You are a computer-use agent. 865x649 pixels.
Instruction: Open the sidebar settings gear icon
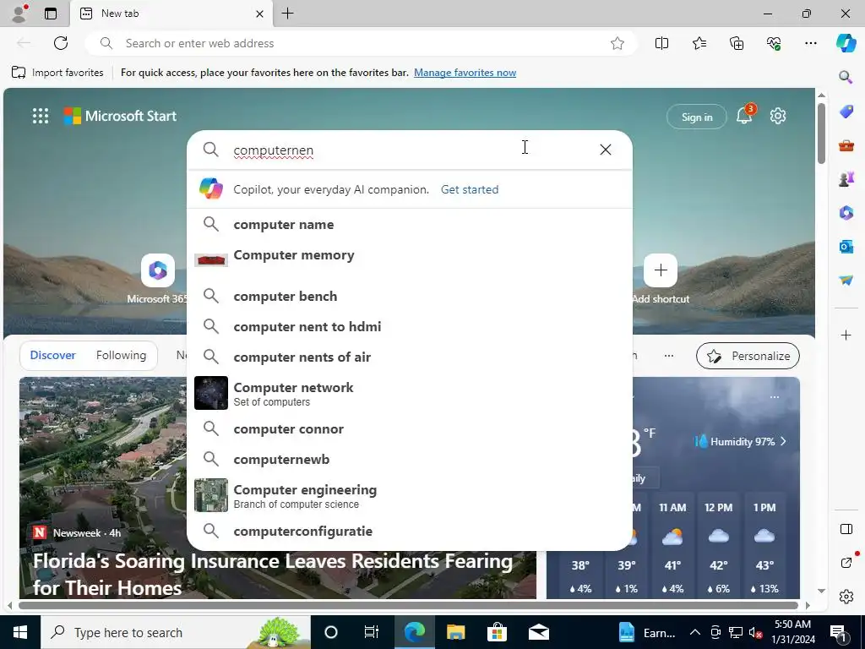846,597
